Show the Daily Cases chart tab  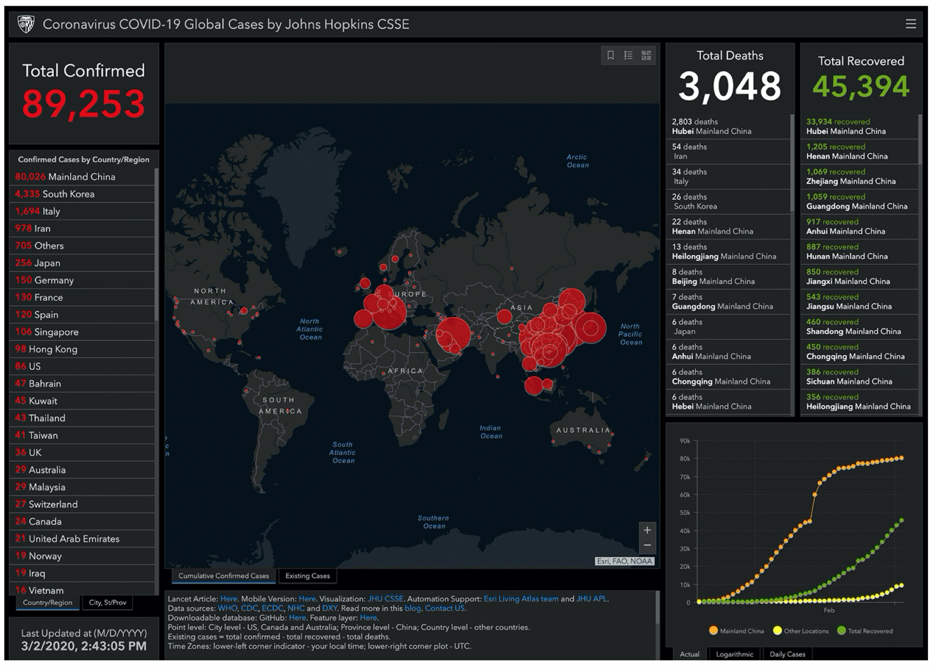coord(788,654)
